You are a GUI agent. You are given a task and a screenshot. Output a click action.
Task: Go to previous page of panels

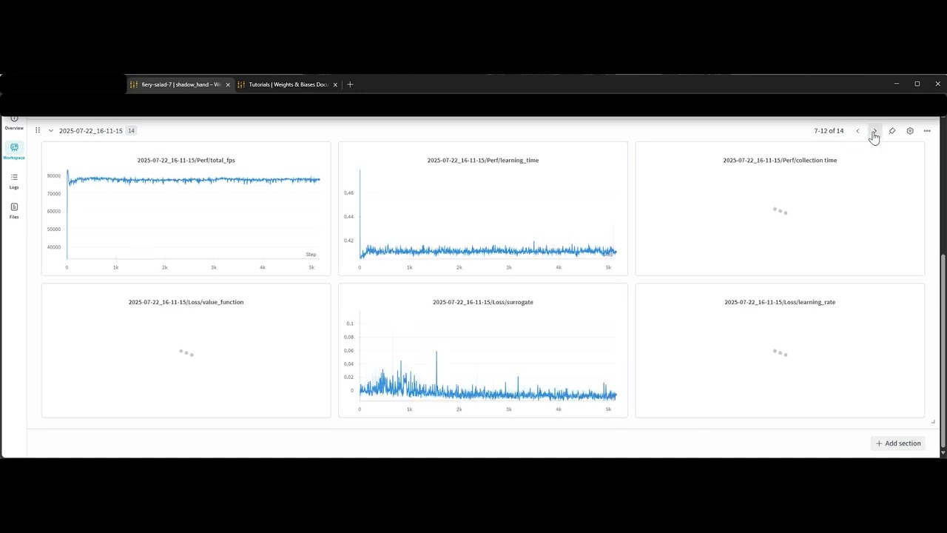pyautogui.click(x=857, y=131)
